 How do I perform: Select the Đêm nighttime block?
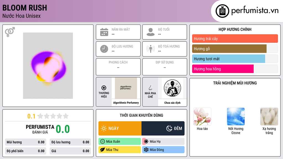[163, 128]
